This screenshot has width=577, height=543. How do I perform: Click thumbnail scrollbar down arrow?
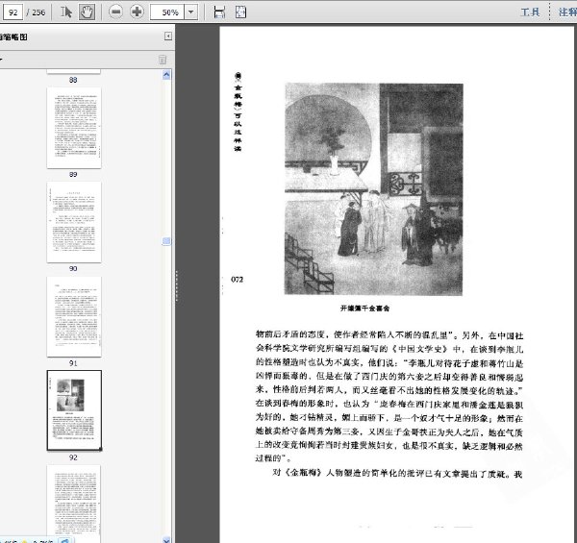pyautogui.click(x=166, y=539)
